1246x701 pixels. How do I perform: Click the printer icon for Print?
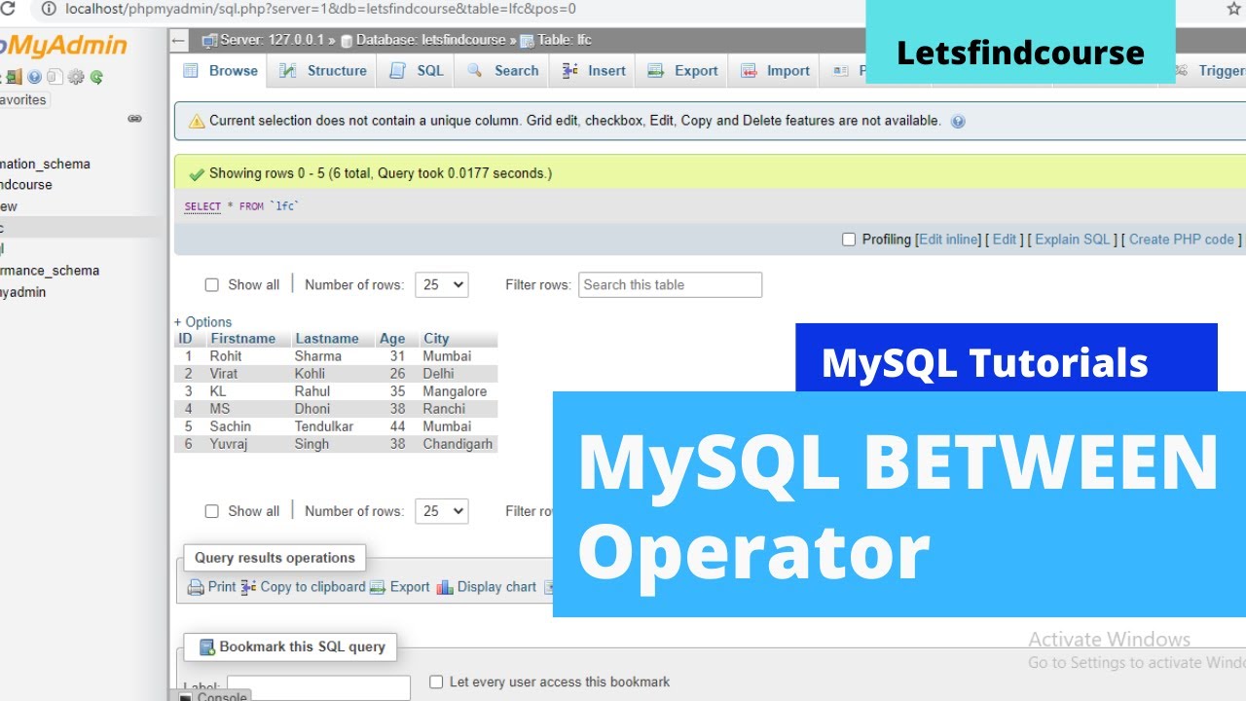(196, 587)
